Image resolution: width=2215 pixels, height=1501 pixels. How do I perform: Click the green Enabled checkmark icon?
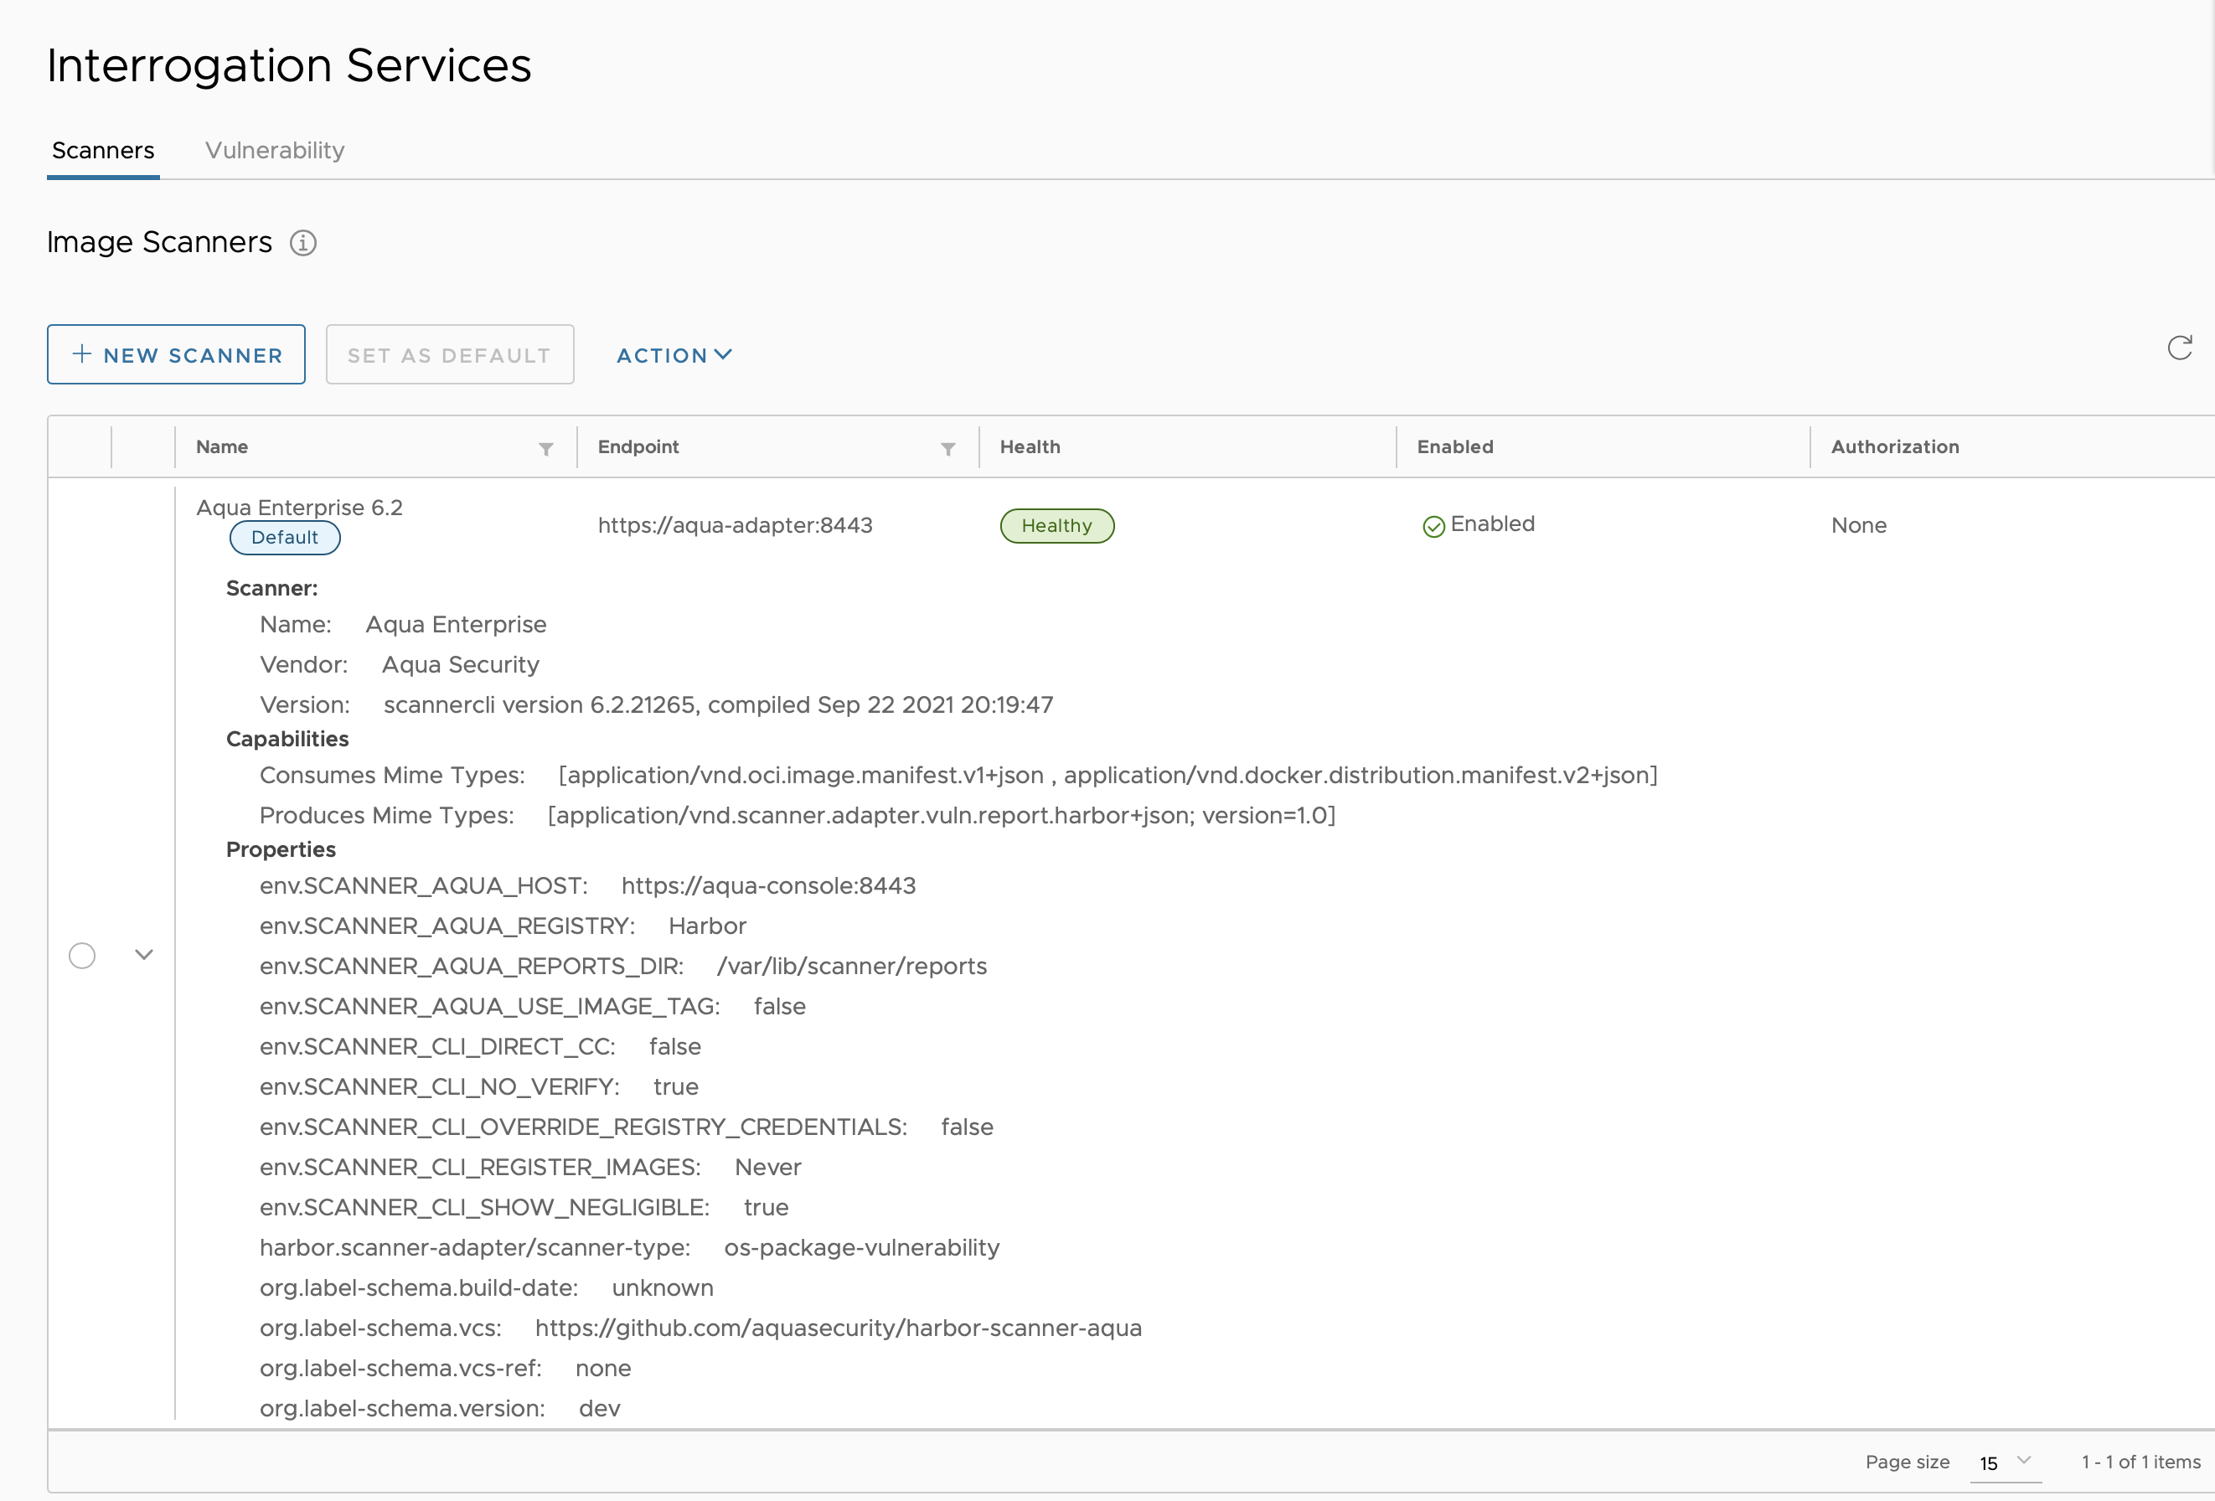click(x=1433, y=526)
